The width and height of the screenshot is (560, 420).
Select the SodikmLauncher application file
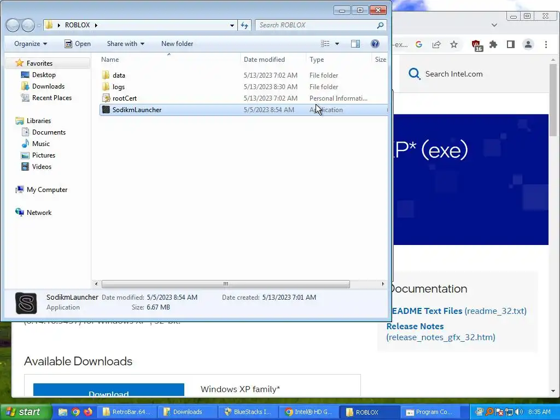[x=243, y=109]
